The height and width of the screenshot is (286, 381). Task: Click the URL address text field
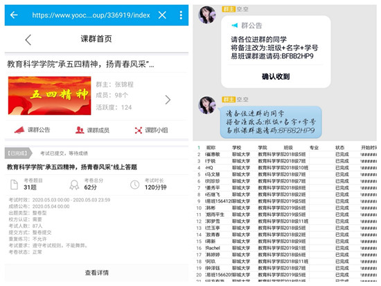tap(91, 15)
